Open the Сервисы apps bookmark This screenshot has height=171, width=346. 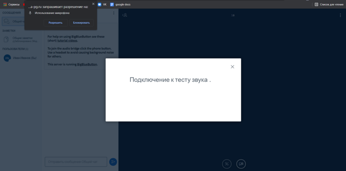pyautogui.click(x=12, y=4)
